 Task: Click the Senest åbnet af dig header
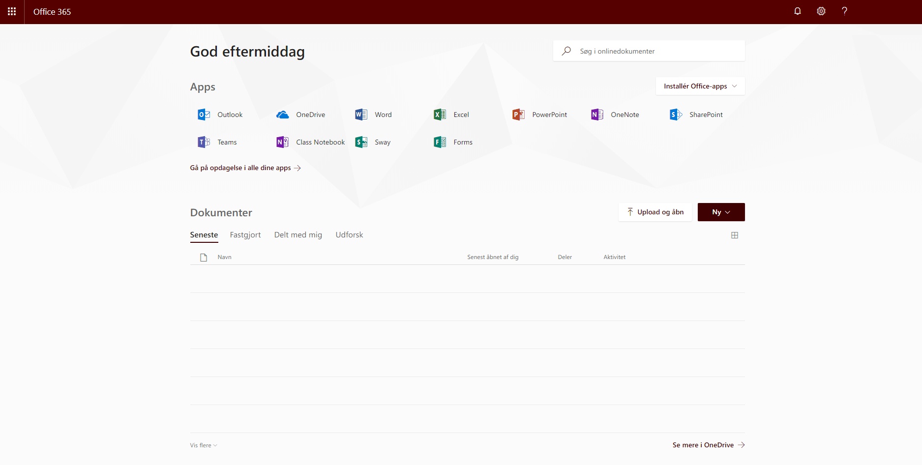click(x=493, y=257)
